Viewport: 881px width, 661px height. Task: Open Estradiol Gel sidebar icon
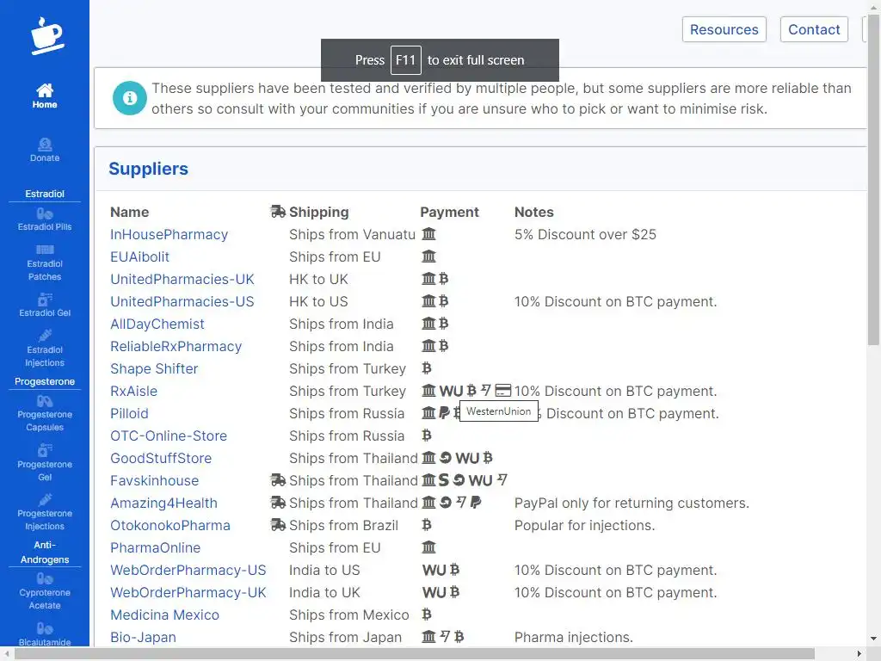pyautogui.click(x=45, y=300)
